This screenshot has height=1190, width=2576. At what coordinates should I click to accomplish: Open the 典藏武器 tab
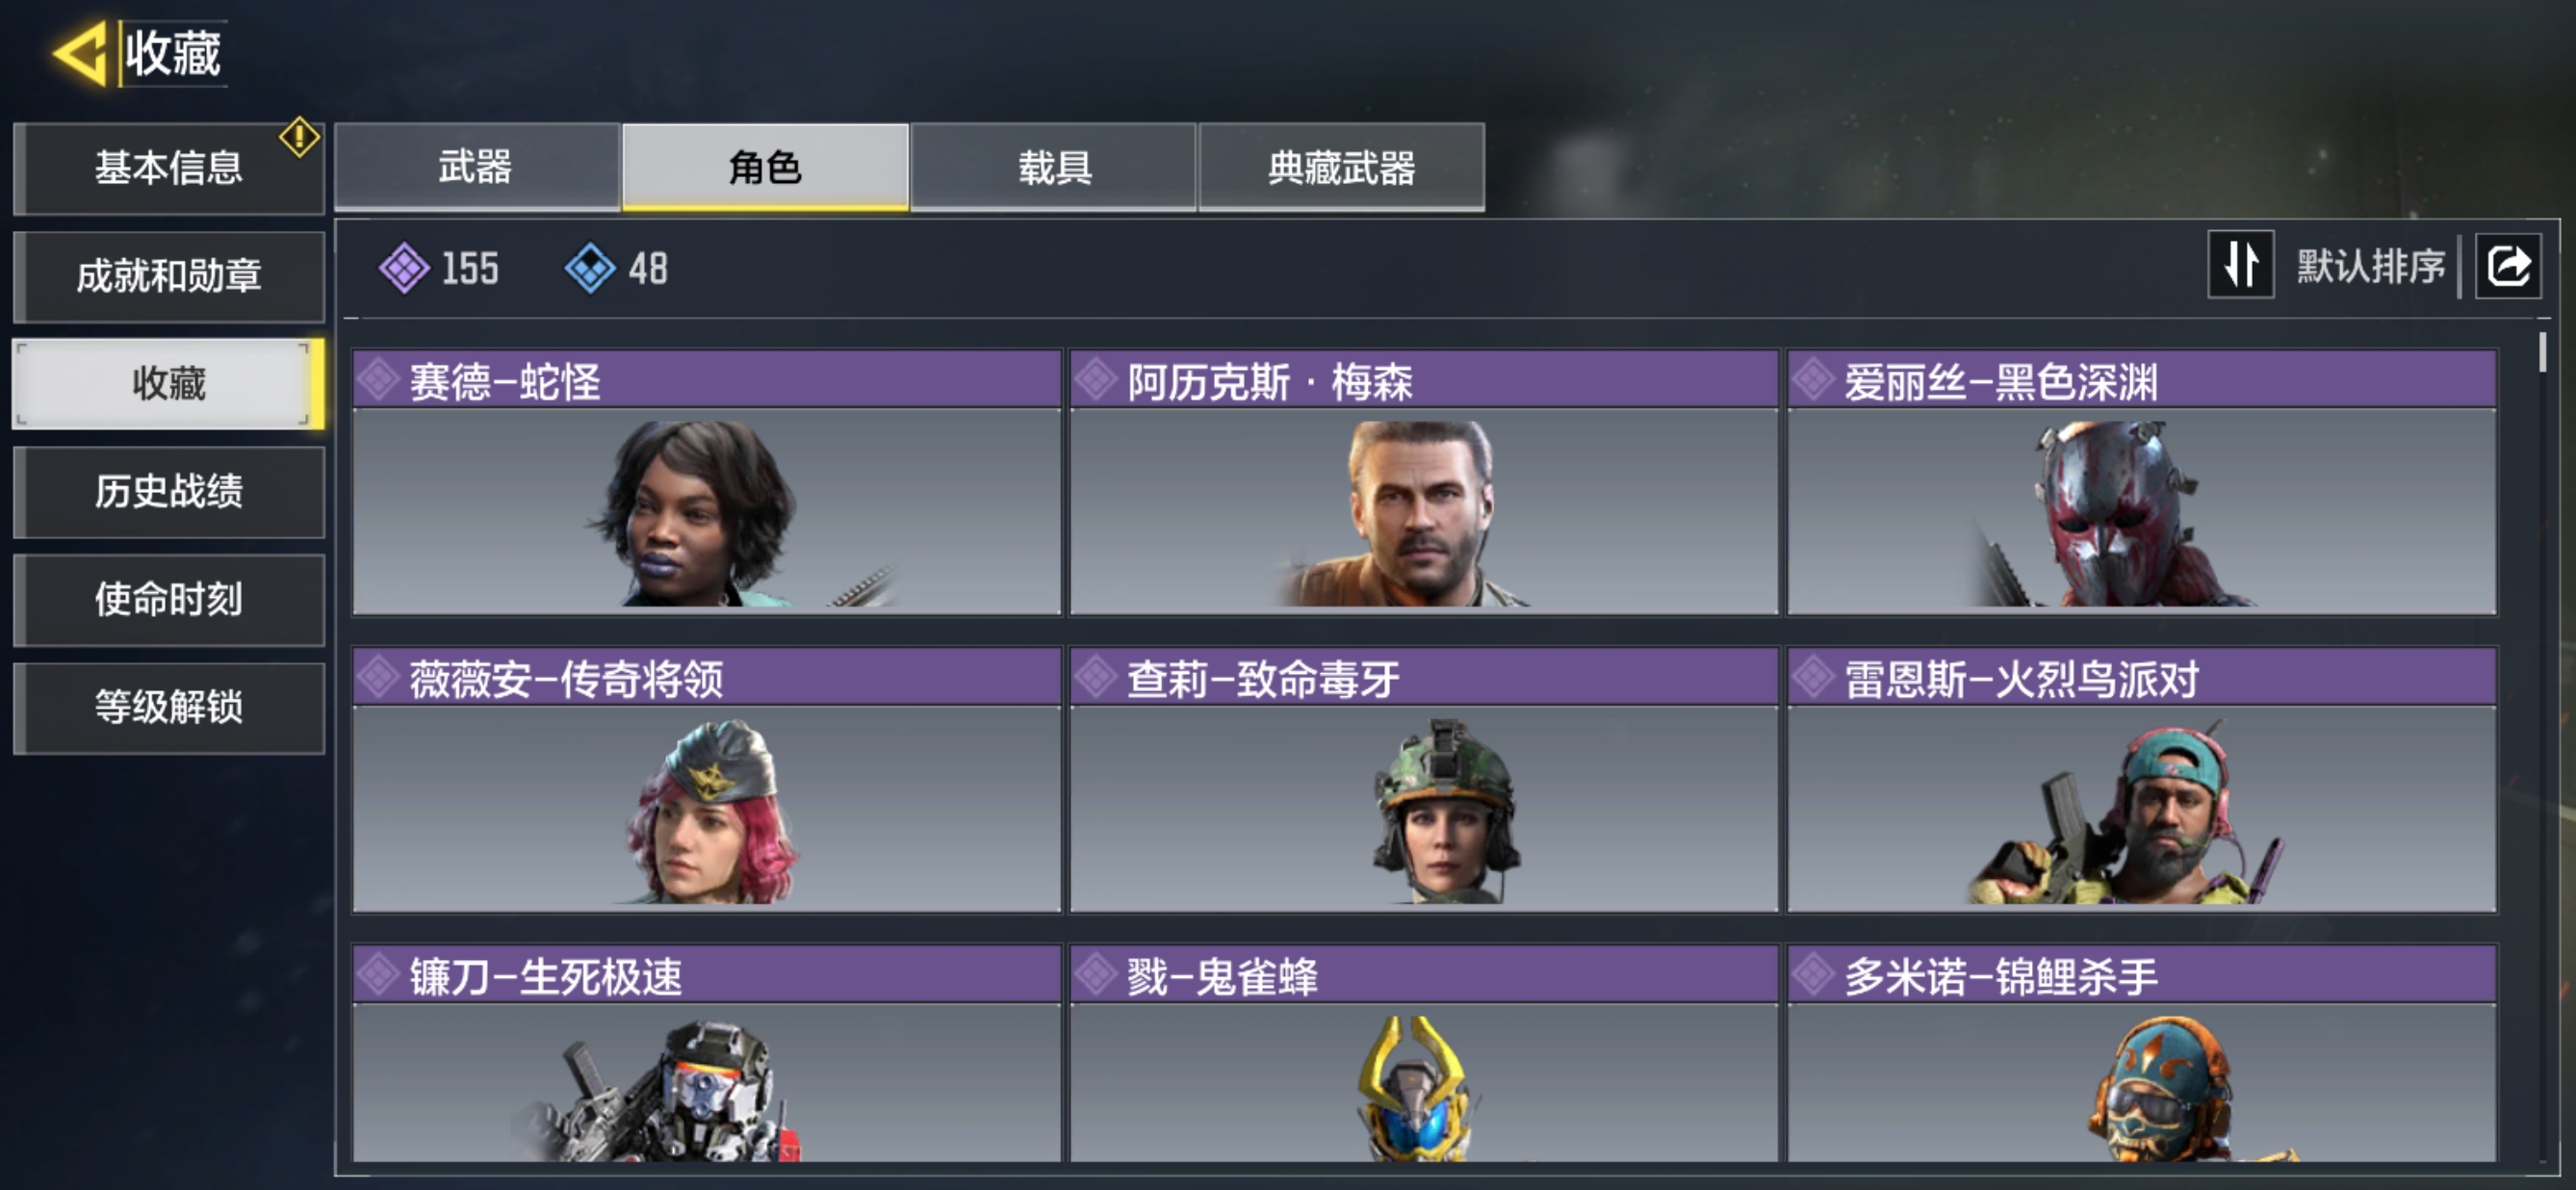point(1342,167)
